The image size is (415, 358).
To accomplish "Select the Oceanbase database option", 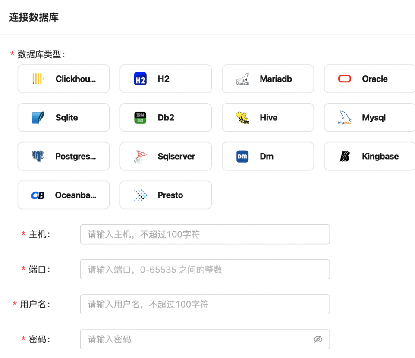I will click(63, 195).
